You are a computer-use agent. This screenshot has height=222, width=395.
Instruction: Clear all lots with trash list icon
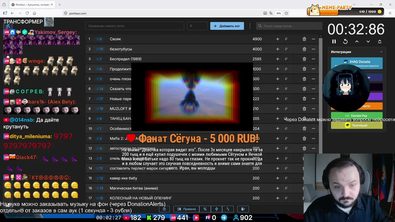point(243,209)
